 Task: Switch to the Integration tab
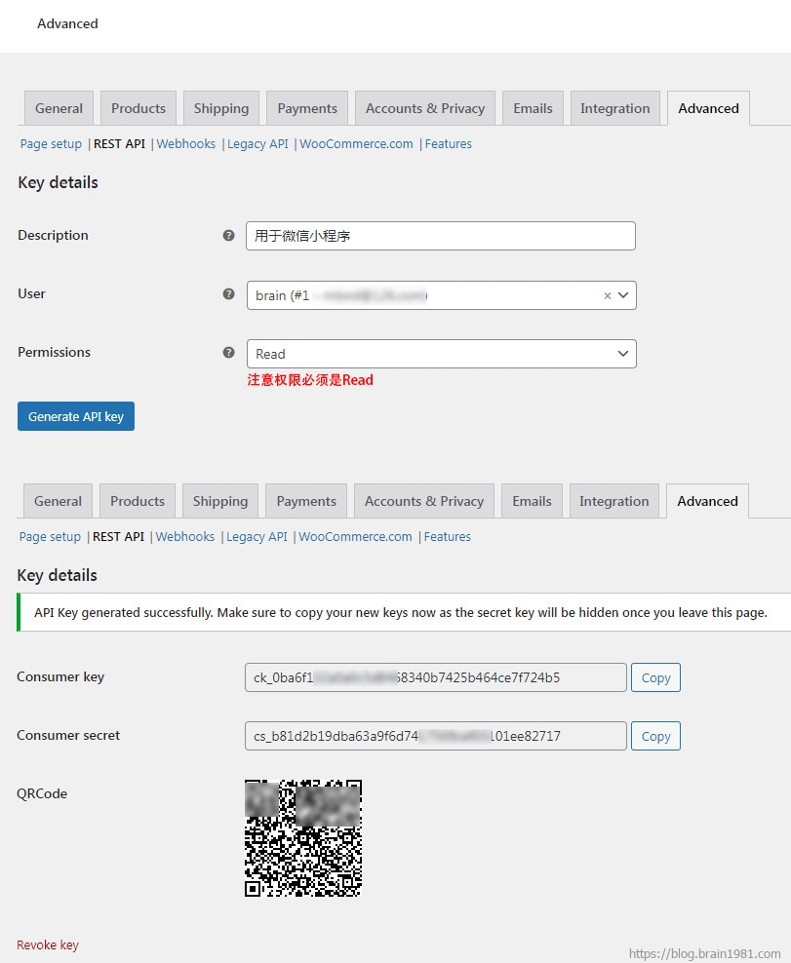(614, 108)
